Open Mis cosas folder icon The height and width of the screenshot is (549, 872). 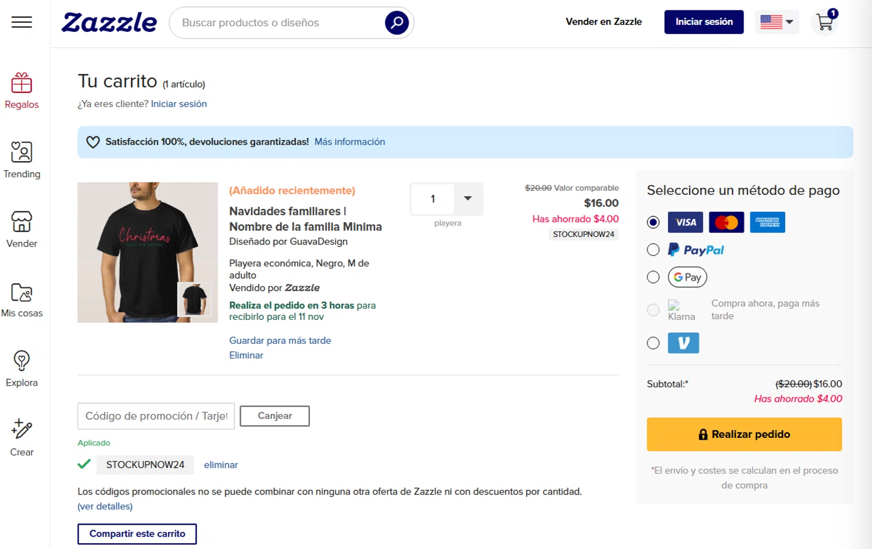coord(22,292)
